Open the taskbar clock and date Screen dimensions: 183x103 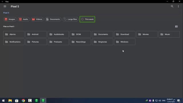click(x=171, y=100)
